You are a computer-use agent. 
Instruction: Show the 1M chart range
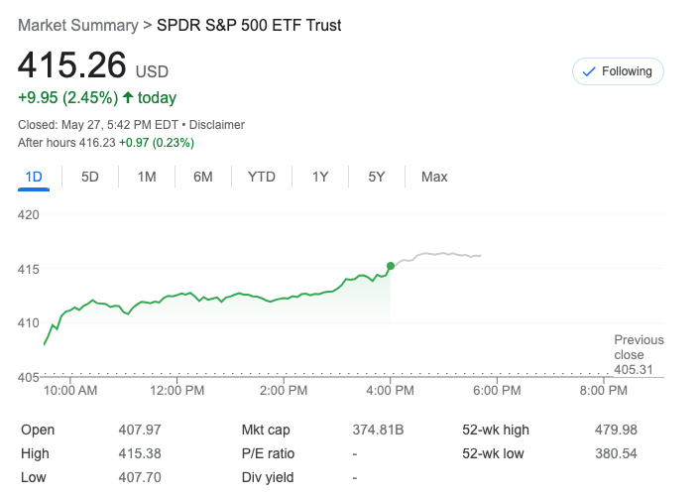147,177
